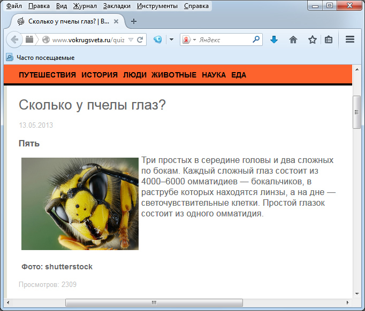Screen dimensions: 365x311
Task: Click the browser back arrow button
Action: click(x=14, y=40)
